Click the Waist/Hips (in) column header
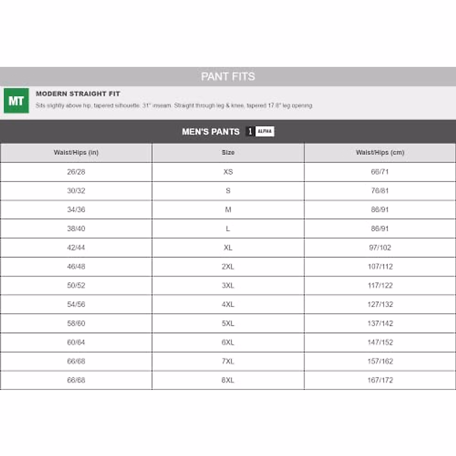 pos(76,152)
